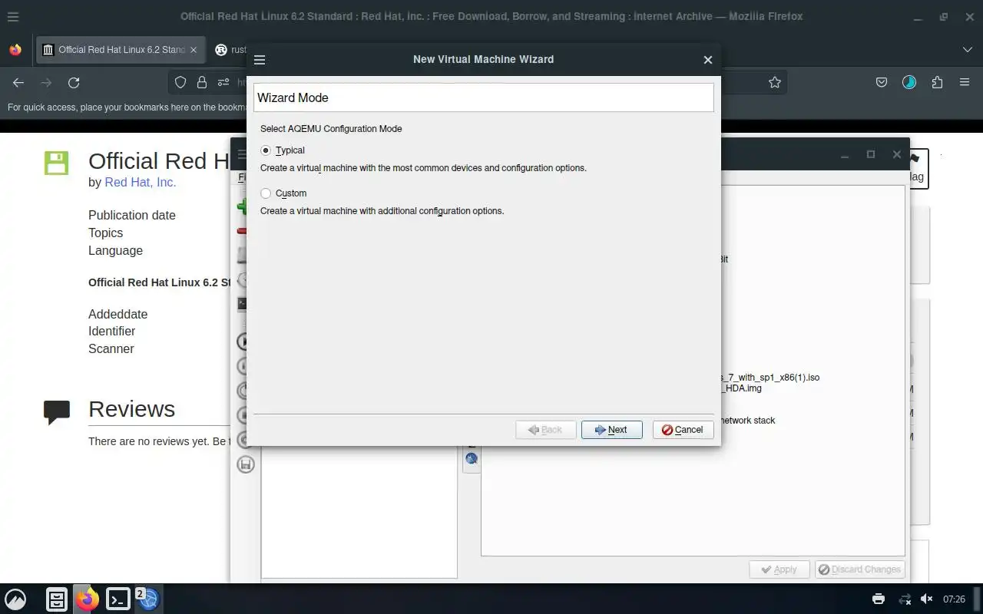983x614 pixels.
Task: Minimize the AQEMU main window
Action: pos(845,154)
